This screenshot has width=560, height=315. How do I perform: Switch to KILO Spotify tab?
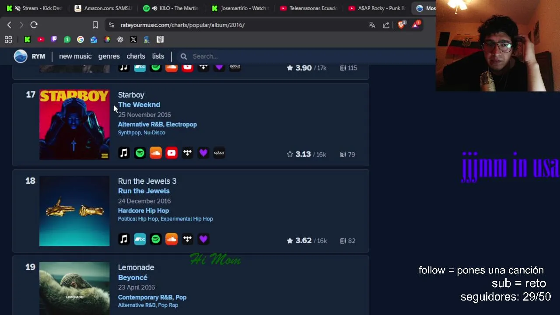pos(171,8)
